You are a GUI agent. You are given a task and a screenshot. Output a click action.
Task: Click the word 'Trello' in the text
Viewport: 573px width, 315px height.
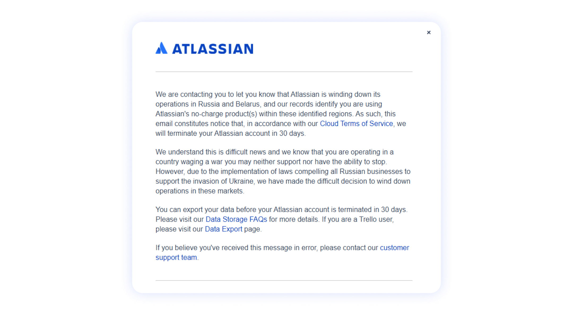pyautogui.click(x=368, y=219)
